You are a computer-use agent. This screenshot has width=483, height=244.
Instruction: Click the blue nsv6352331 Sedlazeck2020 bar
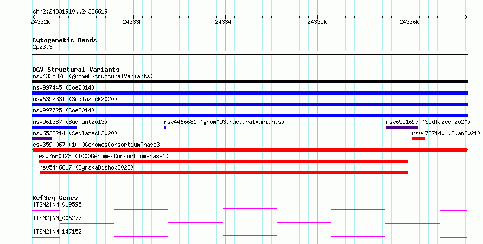[250, 104]
